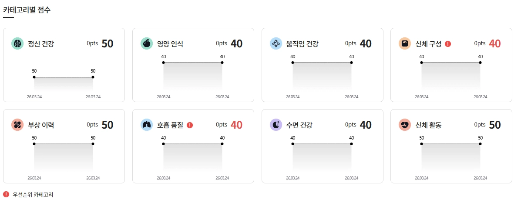The image size is (521, 206).
Task: Click the 부상 이력 bandage icon
Action: [x=17, y=125]
